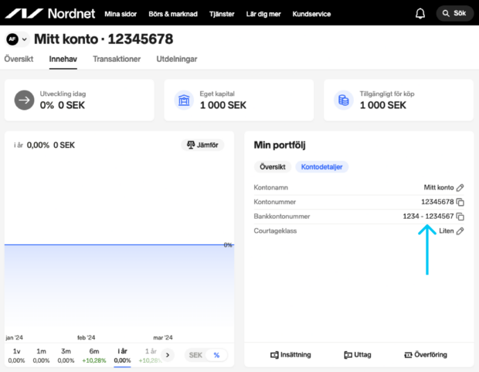Click the Mitt konto account name value
Screen dimensions: 479x372
[x=439, y=187]
